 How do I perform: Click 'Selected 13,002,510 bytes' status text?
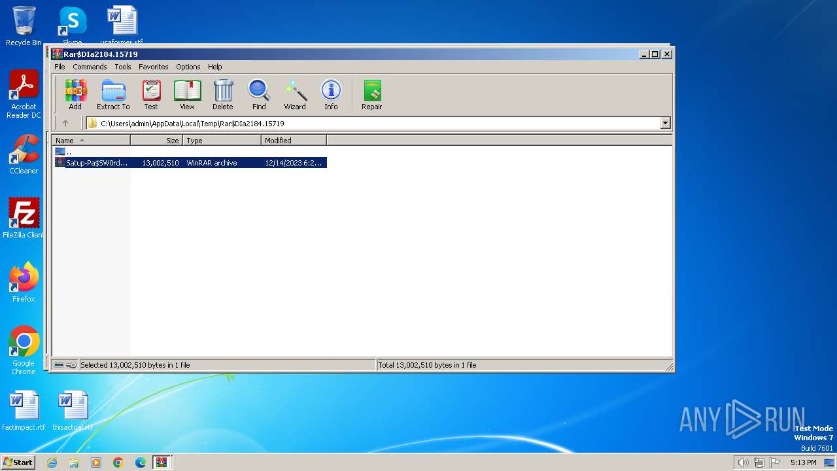pyautogui.click(x=135, y=365)
